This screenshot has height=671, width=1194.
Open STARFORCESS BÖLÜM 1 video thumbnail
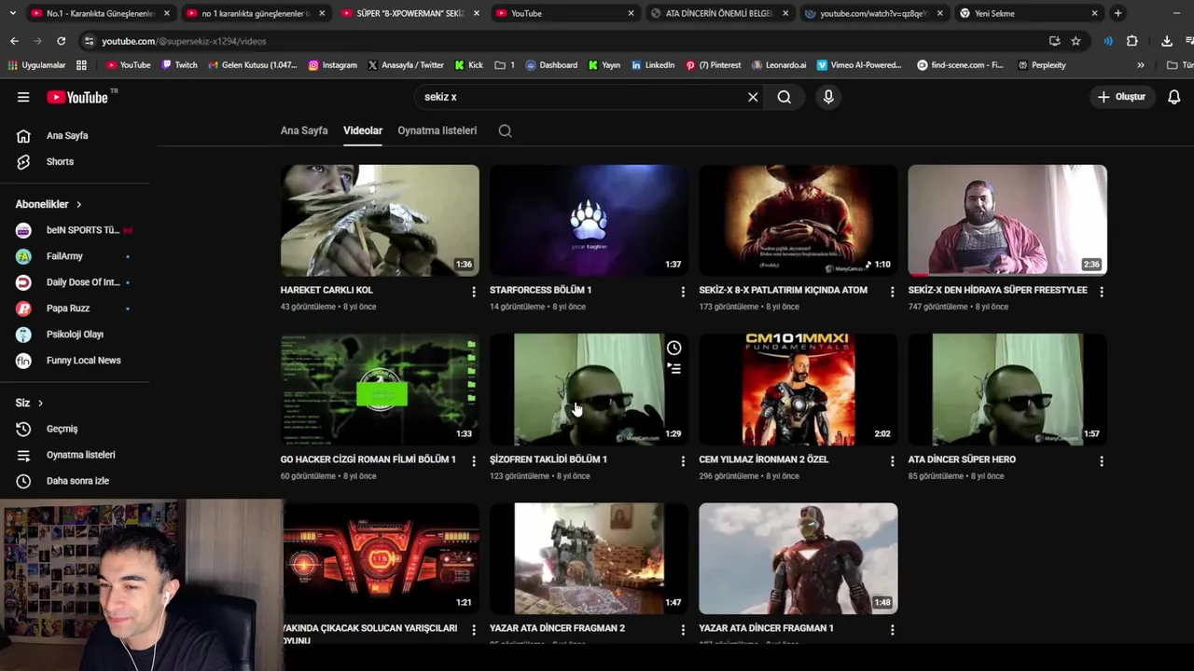(x=589, y=220)
